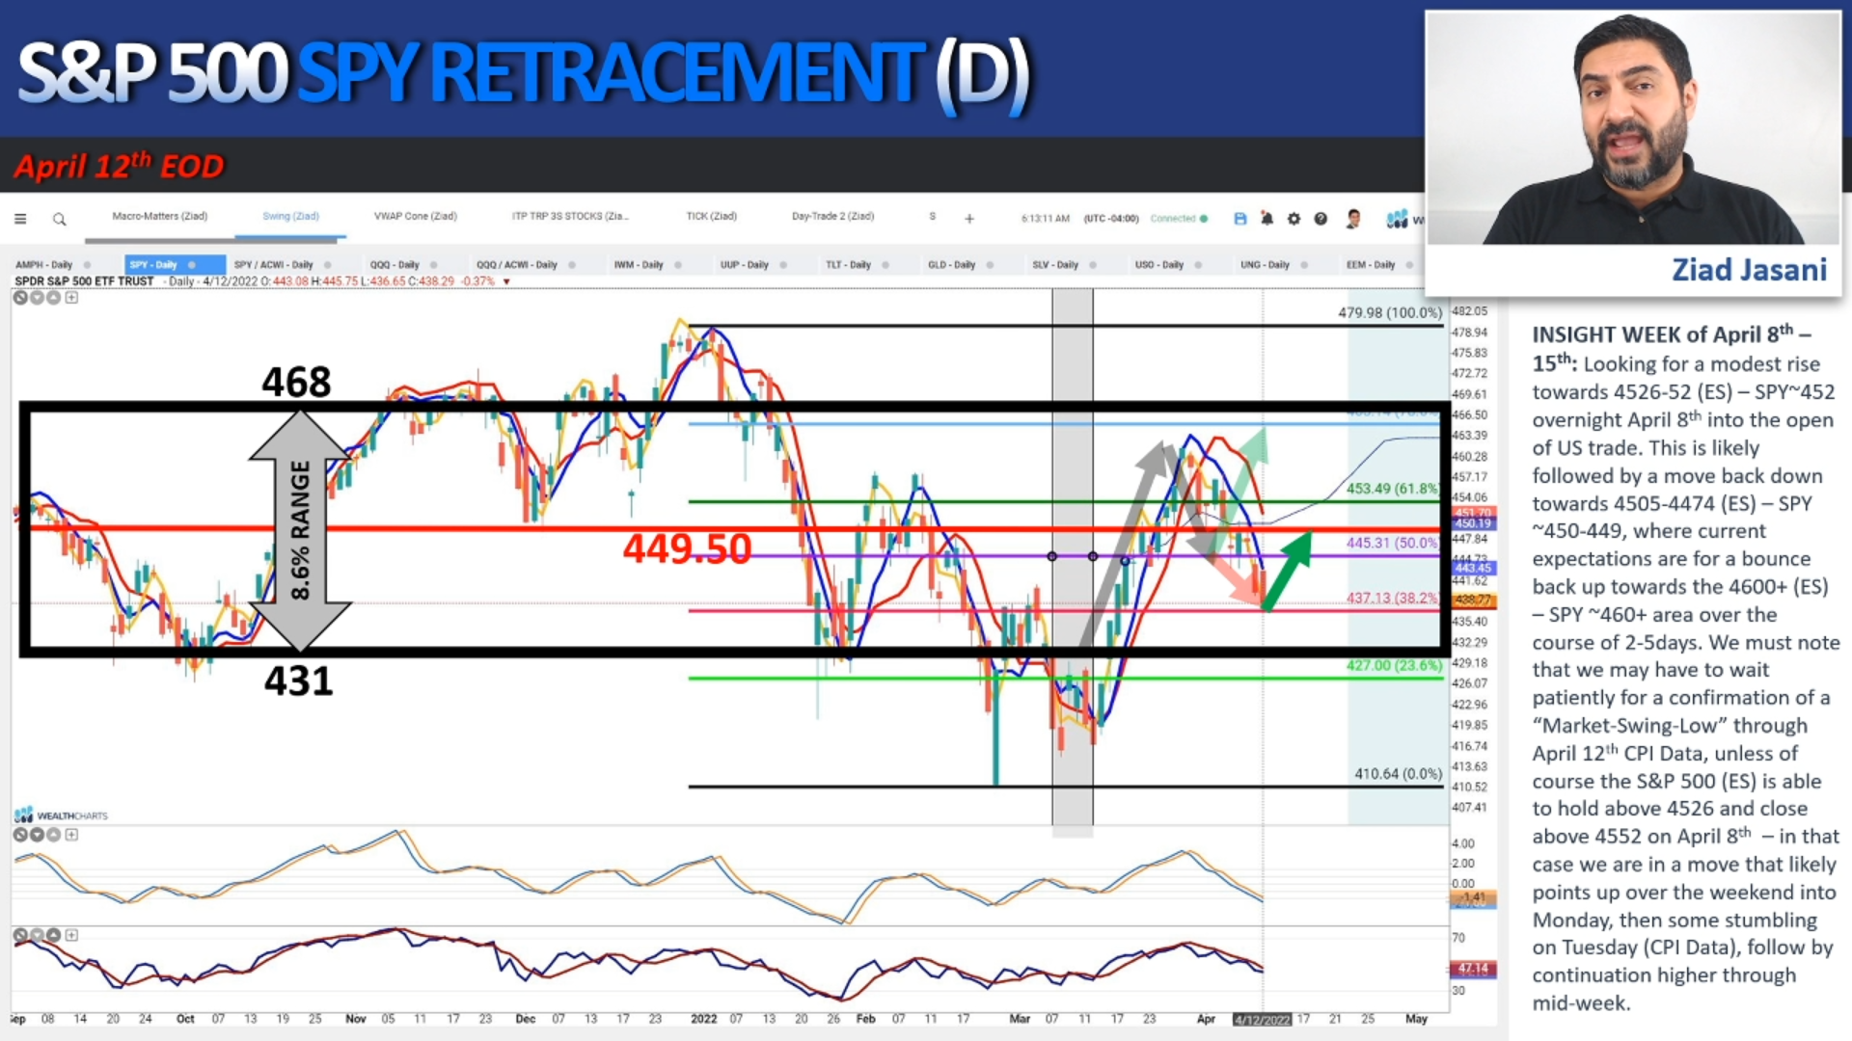Switch to the Macro-Matters (Ziad) workspace tab
Screen dimensions: 1852x1041
(x=159, y=216)
